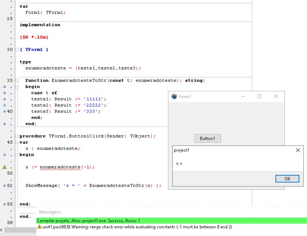The height and width of the screenshot is (236, 307).
Task: Click the Form1 paw icon in title bar
Action: coord(174,96)
